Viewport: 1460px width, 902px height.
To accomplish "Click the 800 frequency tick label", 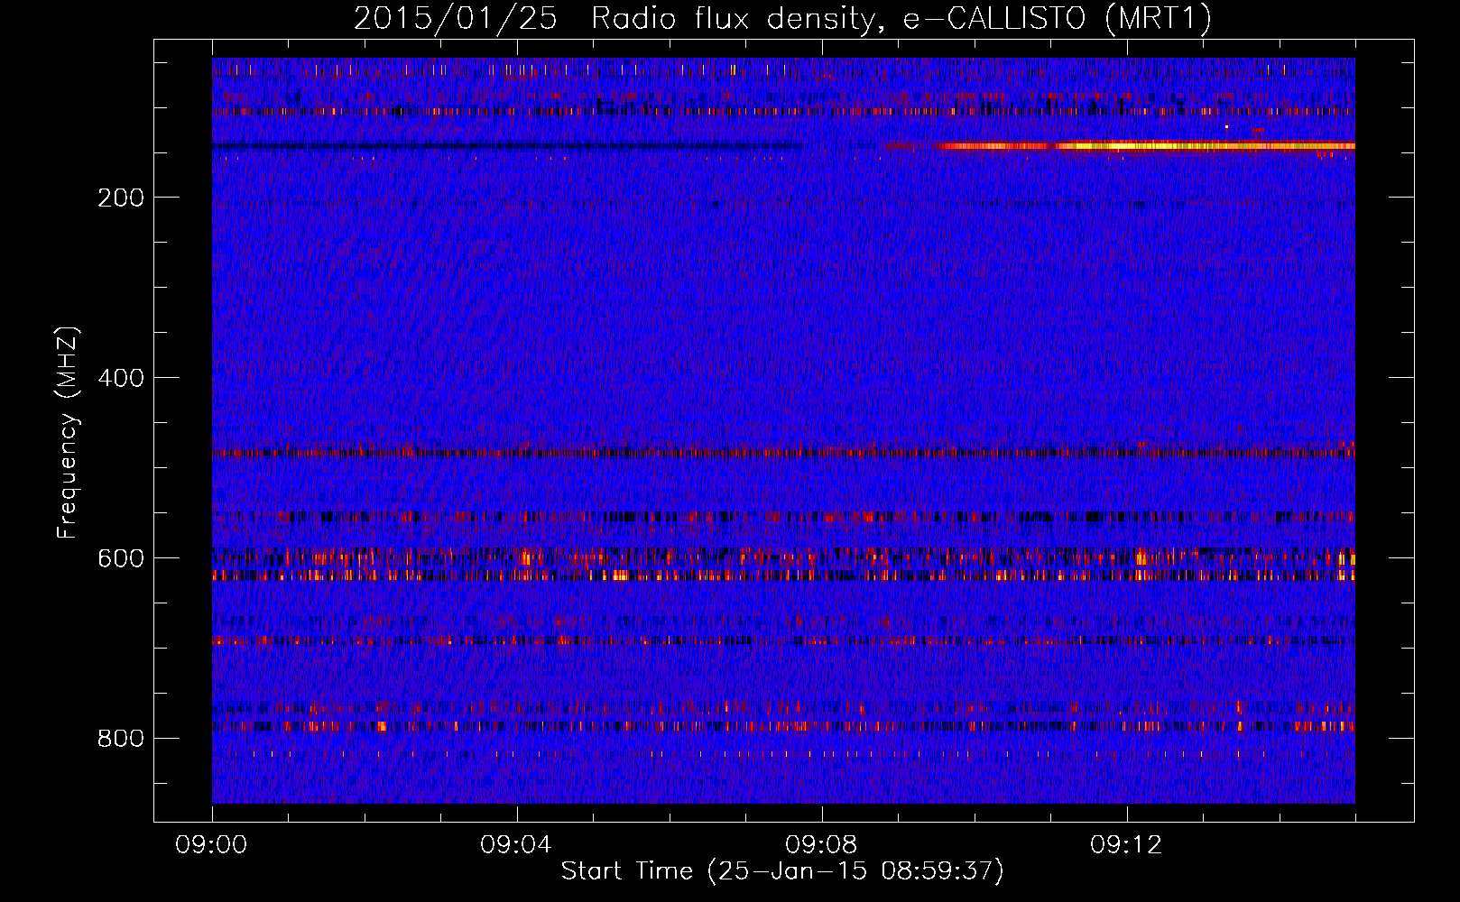I will [121, 739].
